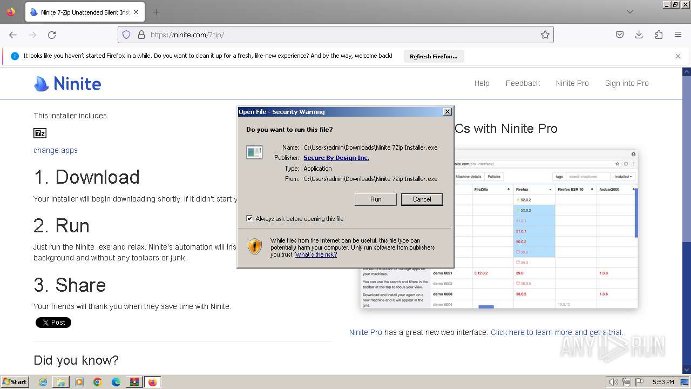Click the 7z app icon
This screenshot has height=389, width=691.
click(40, 133)
